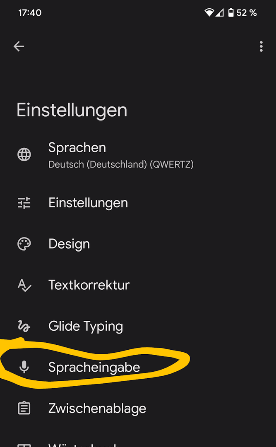Tap the battery icon showing 52 %
Screen dimensions: 276x447
pos(231,13)
